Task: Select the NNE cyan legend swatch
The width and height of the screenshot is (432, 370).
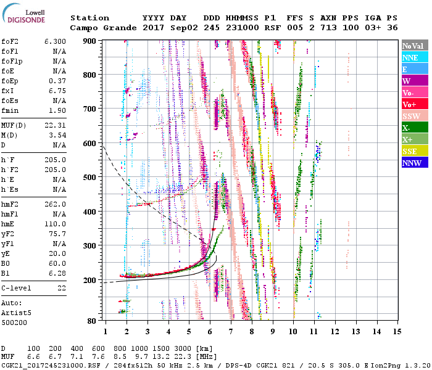Action: click(415, 57)
